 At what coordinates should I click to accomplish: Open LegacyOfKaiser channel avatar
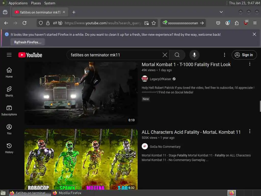coord(145,79)
